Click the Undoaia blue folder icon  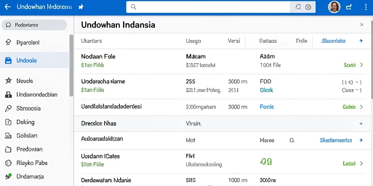[x=8, y=61]
